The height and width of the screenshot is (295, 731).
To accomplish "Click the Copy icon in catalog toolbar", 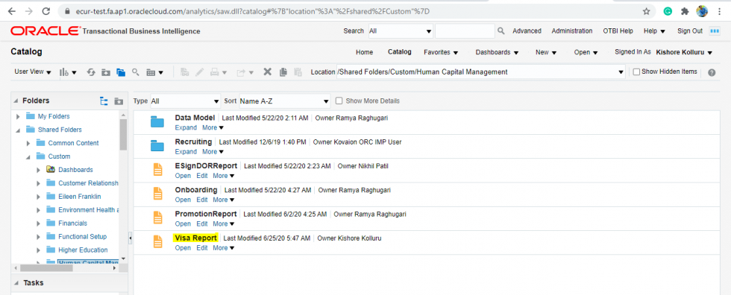I will point(283,72).
